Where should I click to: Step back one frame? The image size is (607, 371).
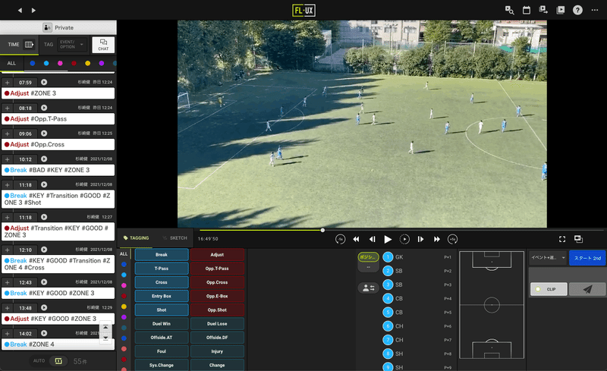pyautogui.click(x=372, y=239)
